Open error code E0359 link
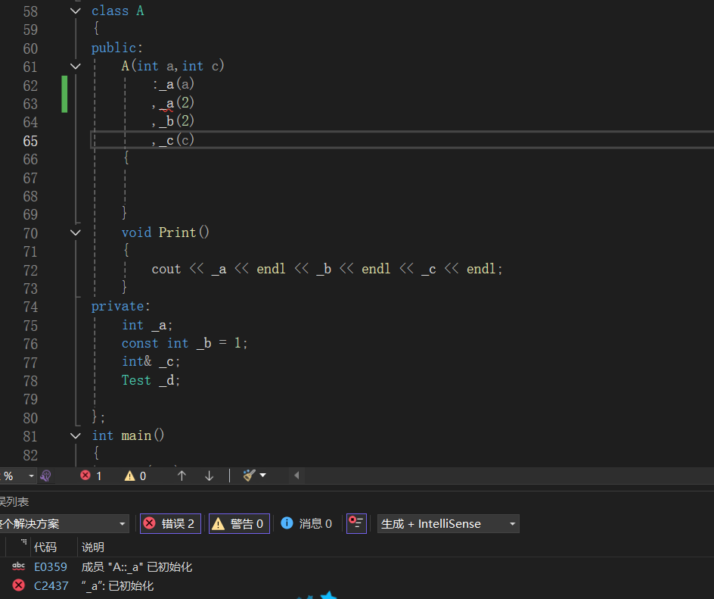The height and width of the screenshot is (599, 714). [x=51, y=567]
